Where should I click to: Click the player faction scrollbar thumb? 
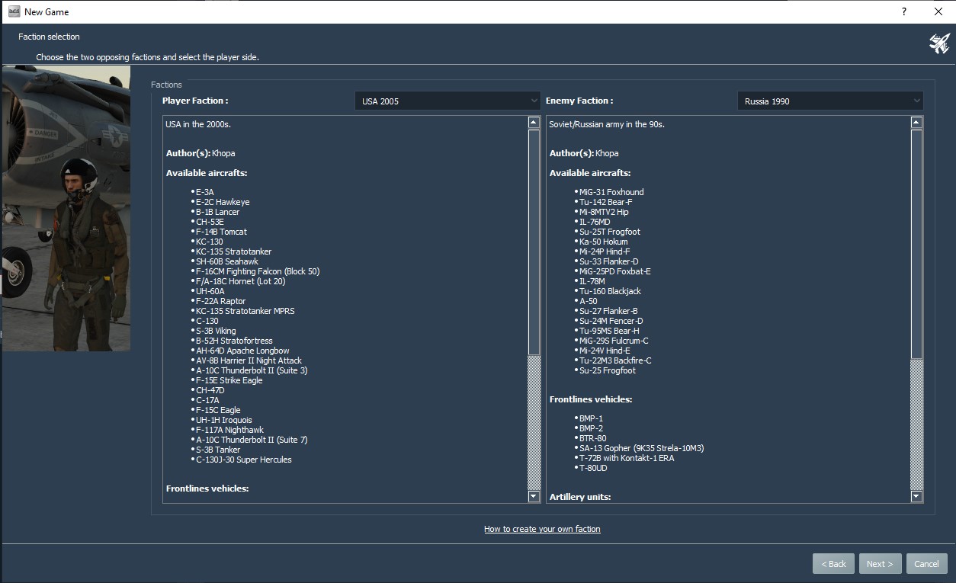point(534,242)
